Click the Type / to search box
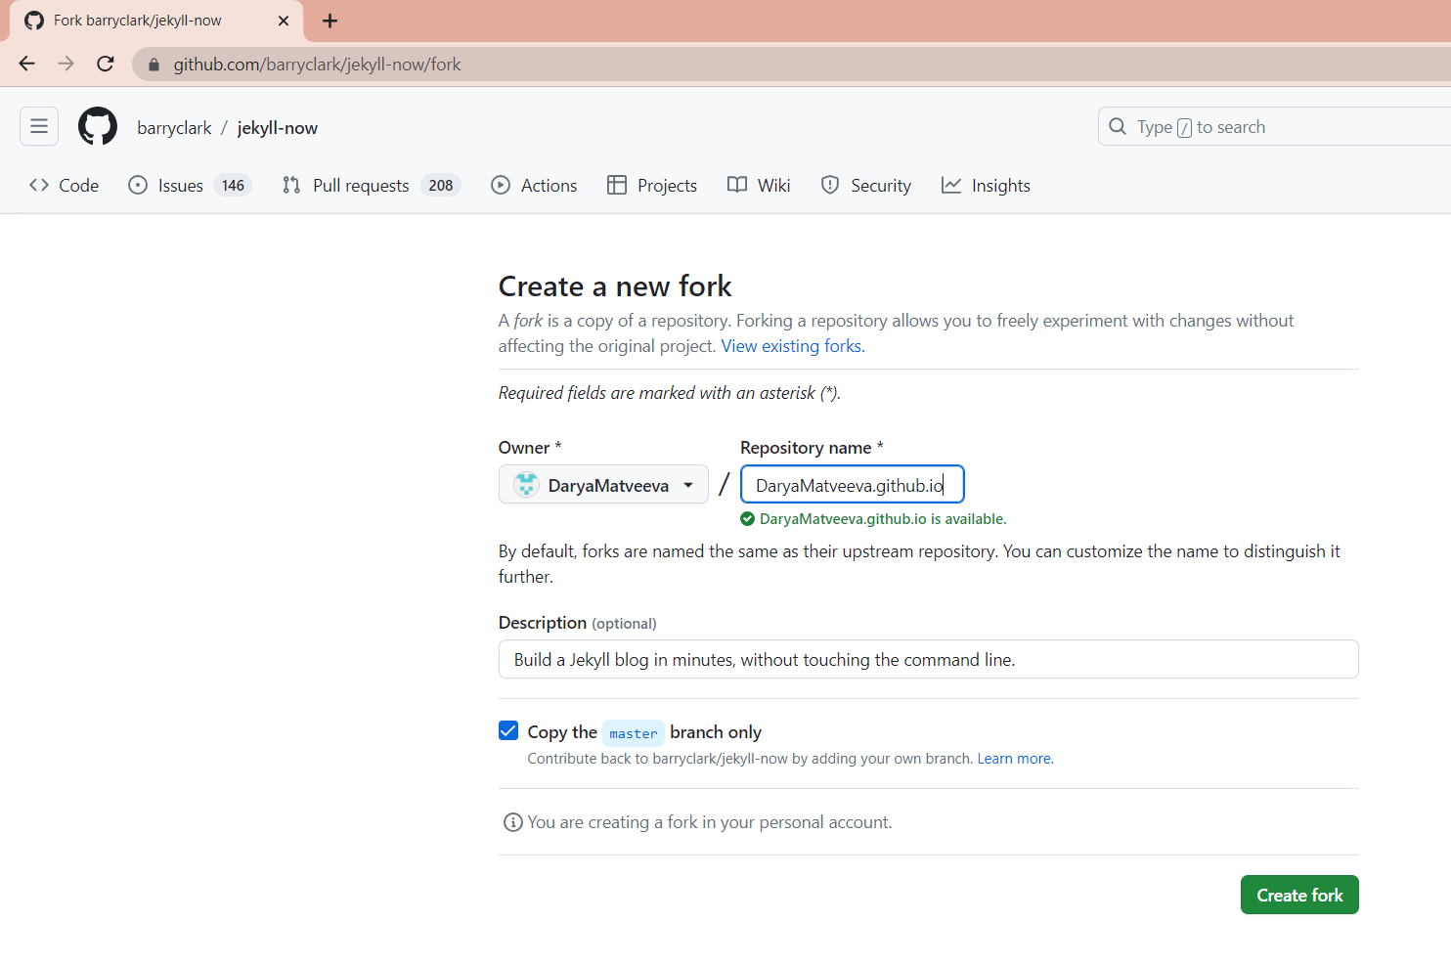Viewport: 1451px width, 965px height. tap(1274, 126)
